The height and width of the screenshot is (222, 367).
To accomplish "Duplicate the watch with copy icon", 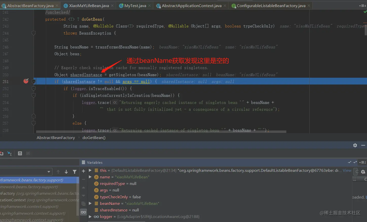I will tap(83, 204).
